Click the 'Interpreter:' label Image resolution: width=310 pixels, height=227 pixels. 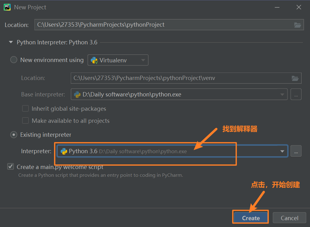36,151
